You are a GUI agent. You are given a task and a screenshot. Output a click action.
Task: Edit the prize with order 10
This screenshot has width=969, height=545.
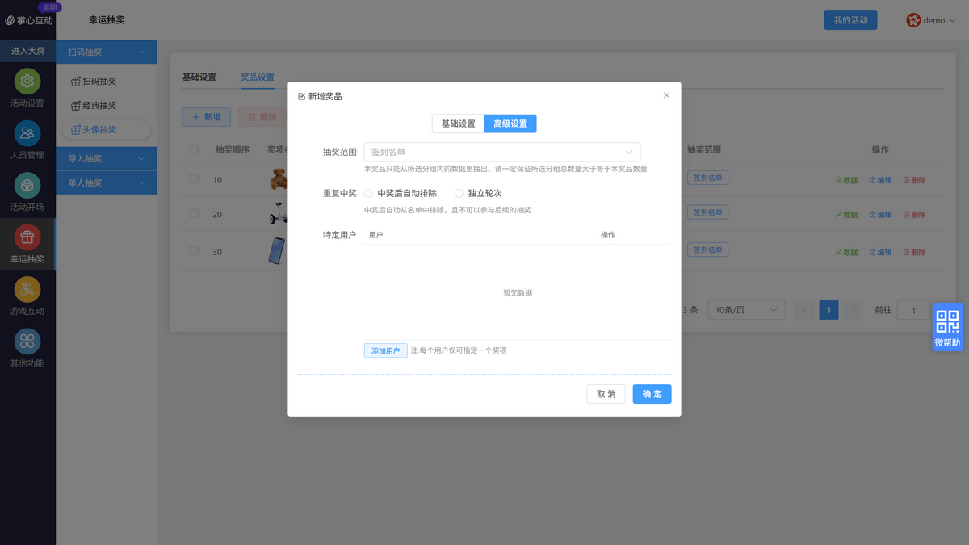click(x=880, y=181)
